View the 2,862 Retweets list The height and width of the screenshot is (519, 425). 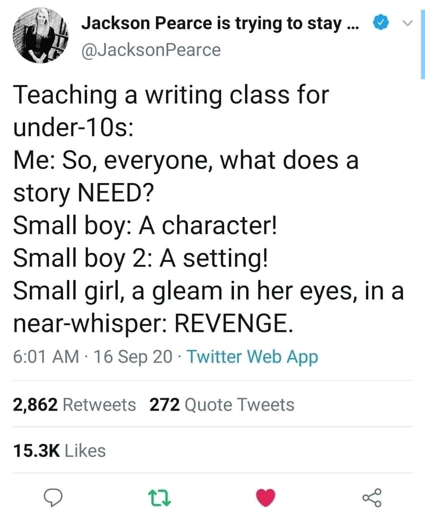pyautogui.click(x=74, y=404)
